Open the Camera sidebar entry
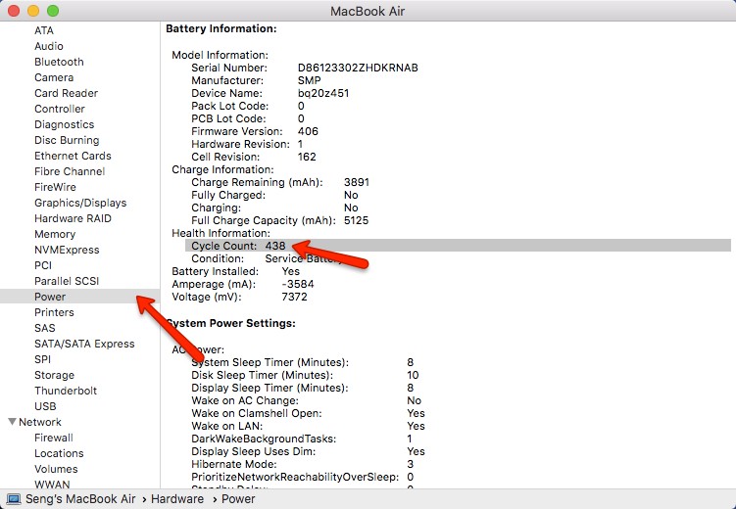This screenshot has width=736, height=509. 54,77
